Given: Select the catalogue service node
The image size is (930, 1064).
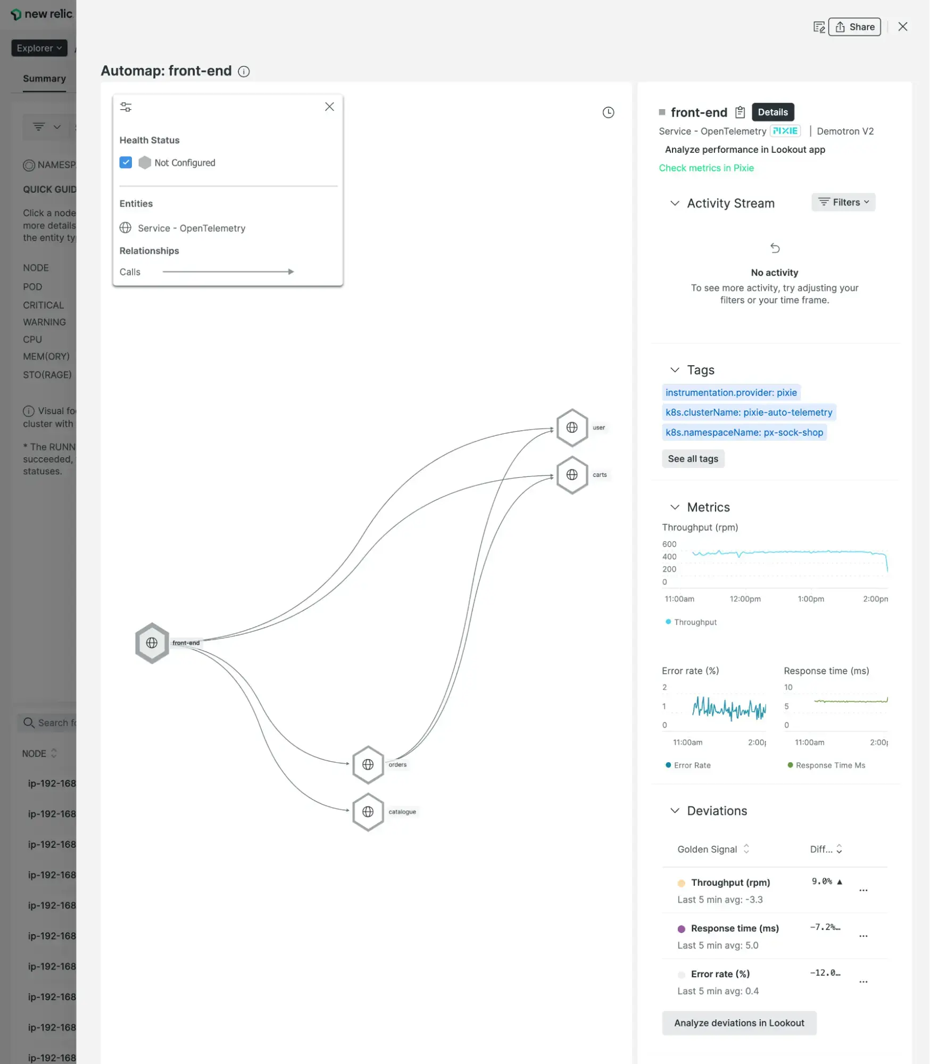Looking at the screenshot, I should click(368, 812).
